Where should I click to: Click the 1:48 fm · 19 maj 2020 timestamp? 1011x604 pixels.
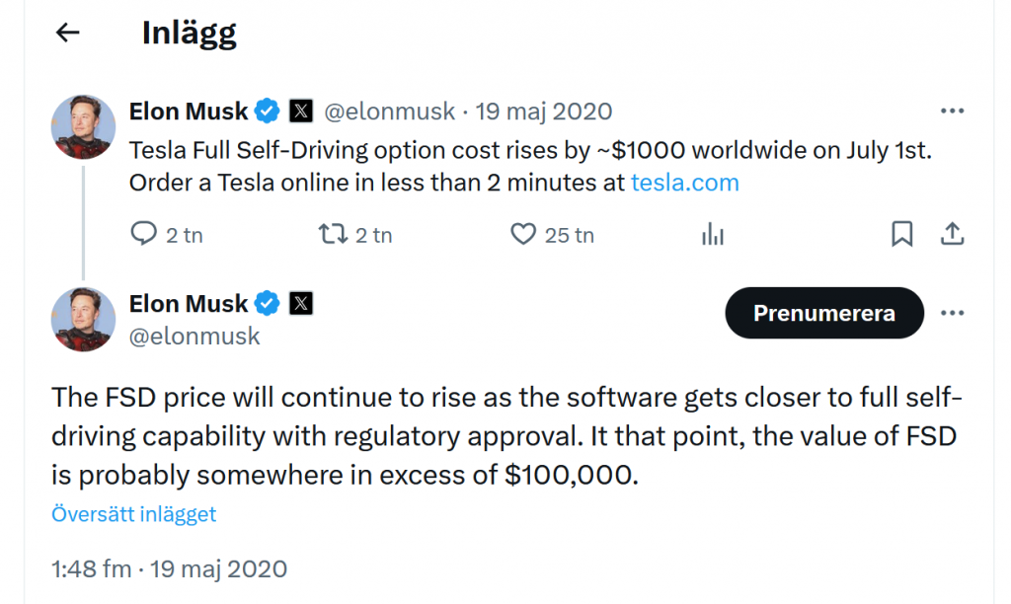[169, 568]
